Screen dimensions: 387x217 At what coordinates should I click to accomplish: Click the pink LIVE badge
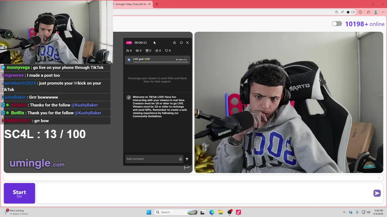[129, 42]
